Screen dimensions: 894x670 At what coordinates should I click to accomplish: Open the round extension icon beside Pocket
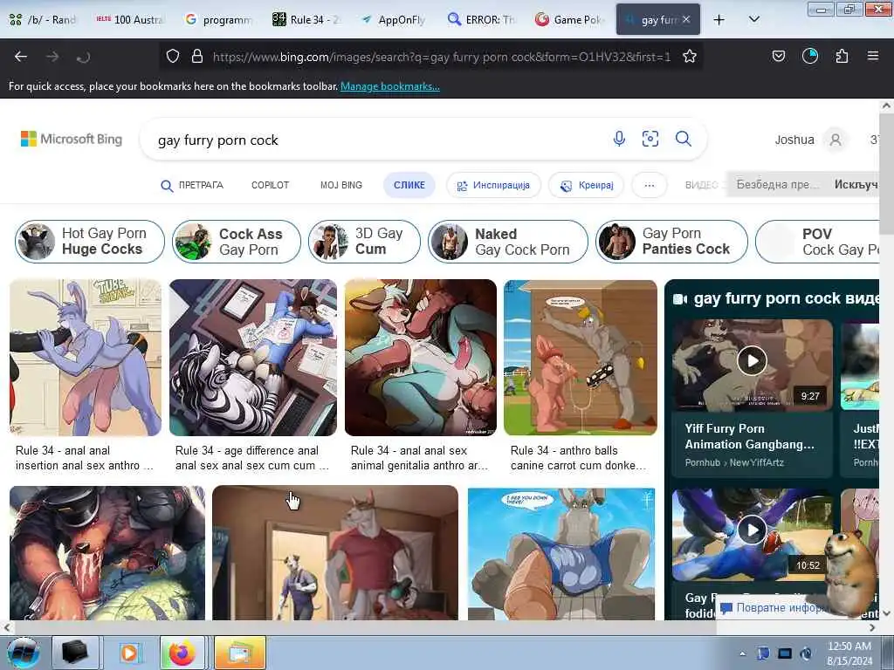pos(809,56)
